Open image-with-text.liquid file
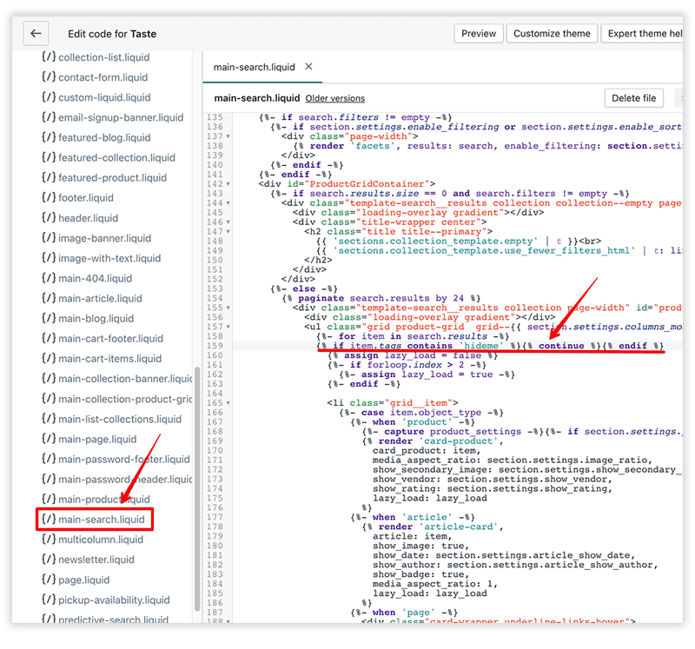This screenshot has width=695, height=649. click(x=102, y=258)
